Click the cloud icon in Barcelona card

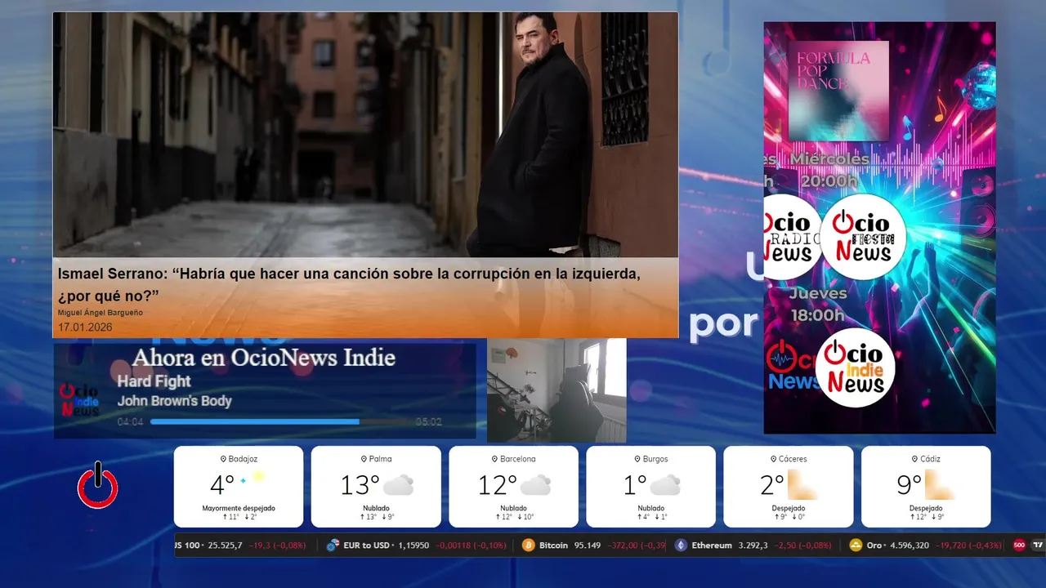(535, 485)
